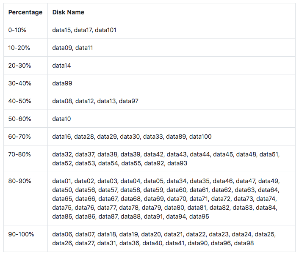Click data09 in the 10-20% row
This screenshot has width=299, height=255.
click(62, 48)
